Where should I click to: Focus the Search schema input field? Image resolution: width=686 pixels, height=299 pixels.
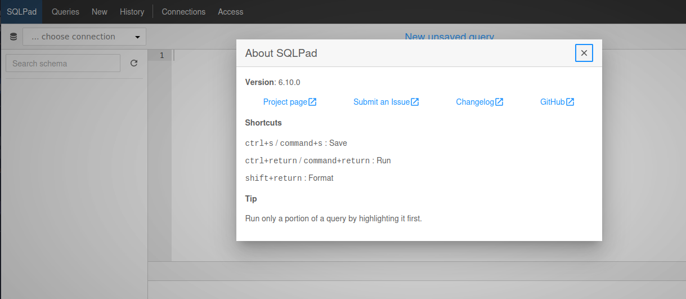tap(63, 63)
